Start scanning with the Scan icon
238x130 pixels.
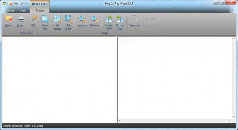pyautogui.click(x=21, y=19)
